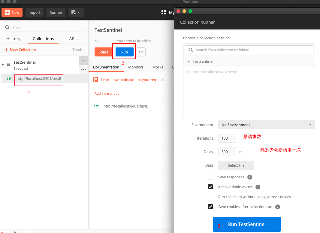
Task: Click the Filter search magnifier icon
Action: (7, 27)
